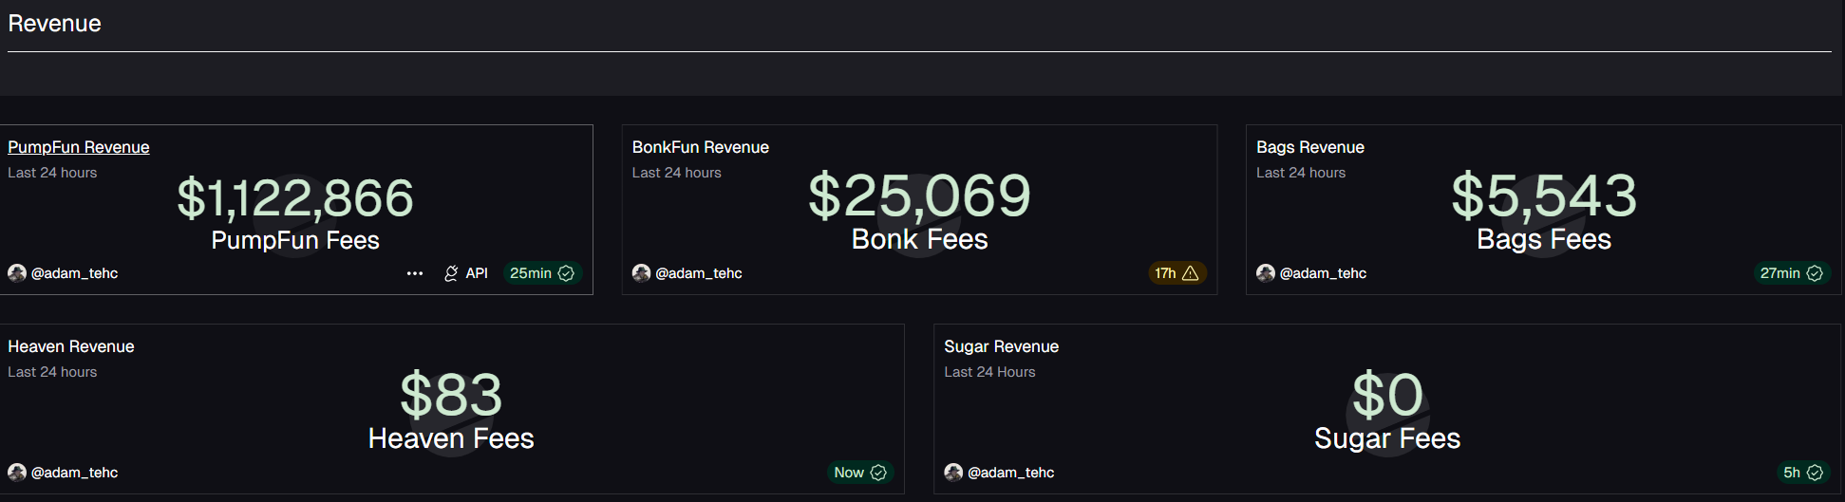Click the avatar on the BonkFun Revenue card

pyautogui.click(x=642, y=273)
